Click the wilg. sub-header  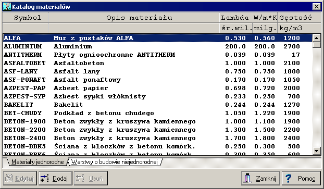point(265,28)
